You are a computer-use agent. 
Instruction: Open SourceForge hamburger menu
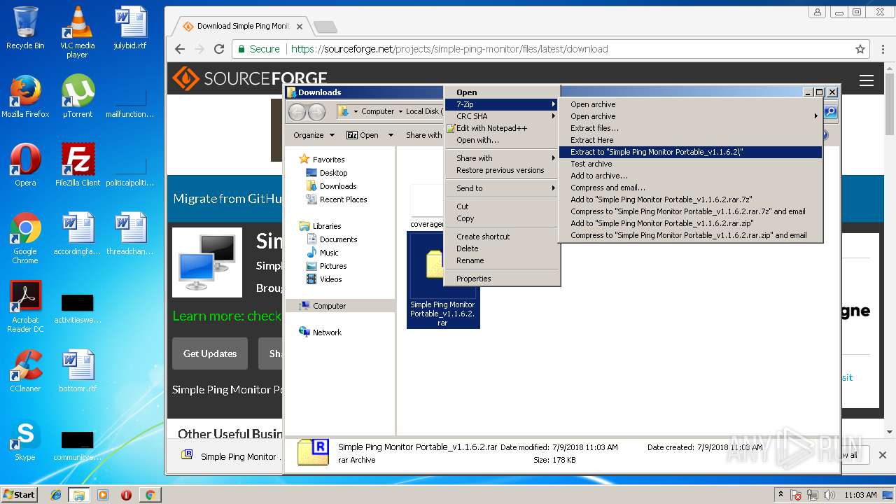(867, 80)
